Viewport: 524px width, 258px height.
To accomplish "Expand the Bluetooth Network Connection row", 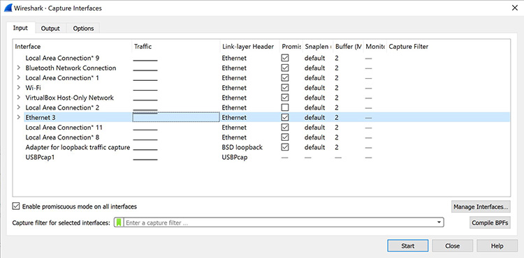I will (x=19, y=68).
